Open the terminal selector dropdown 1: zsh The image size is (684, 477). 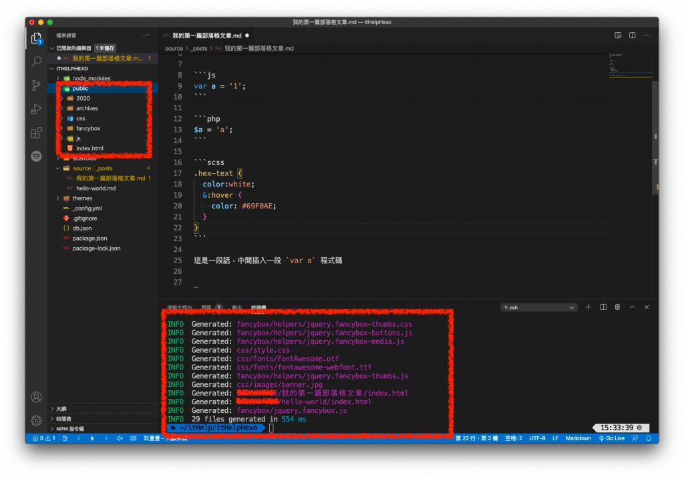pyautogui.click(x=539, y=308)
